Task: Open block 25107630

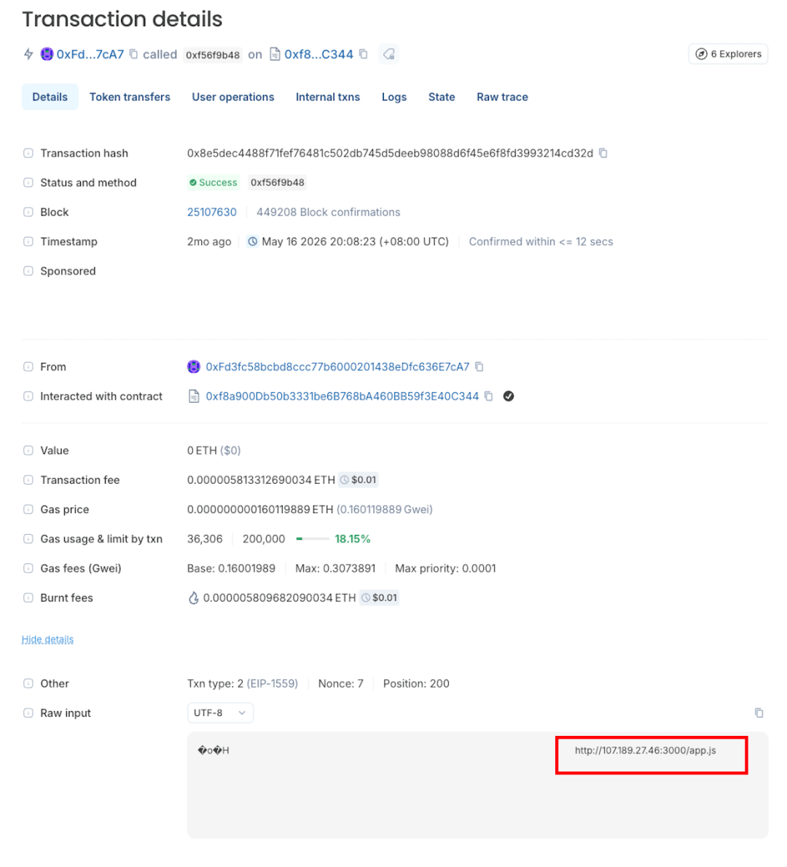Action: 212,212
